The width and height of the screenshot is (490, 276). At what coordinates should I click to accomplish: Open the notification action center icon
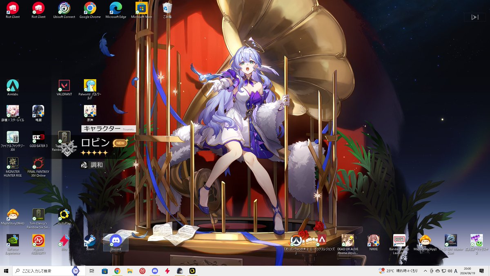pyautogui.click(x=482, y=271)
